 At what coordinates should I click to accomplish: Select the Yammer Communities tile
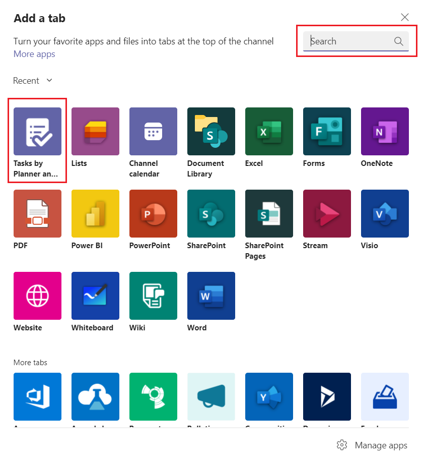pos(269,396)
